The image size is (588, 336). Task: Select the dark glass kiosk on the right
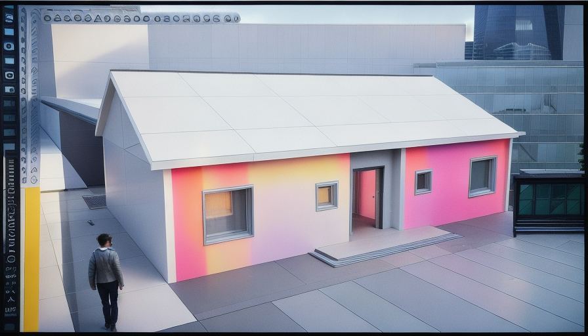[548, 203]
